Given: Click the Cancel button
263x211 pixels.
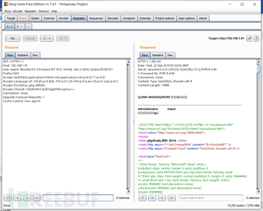Looking at the screenshot, I should pos(30,39).
